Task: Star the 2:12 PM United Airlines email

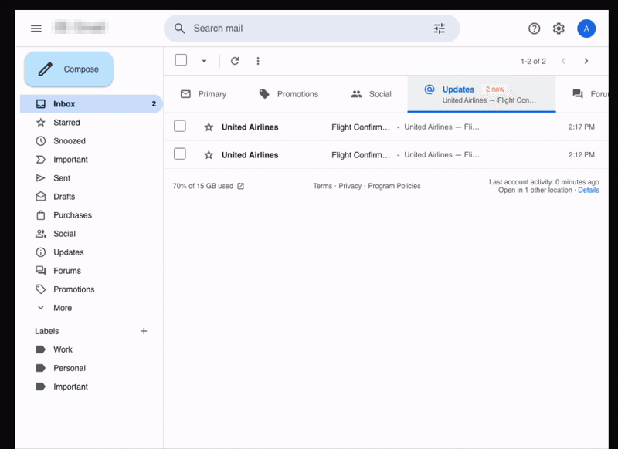Action: coord(209,154)
